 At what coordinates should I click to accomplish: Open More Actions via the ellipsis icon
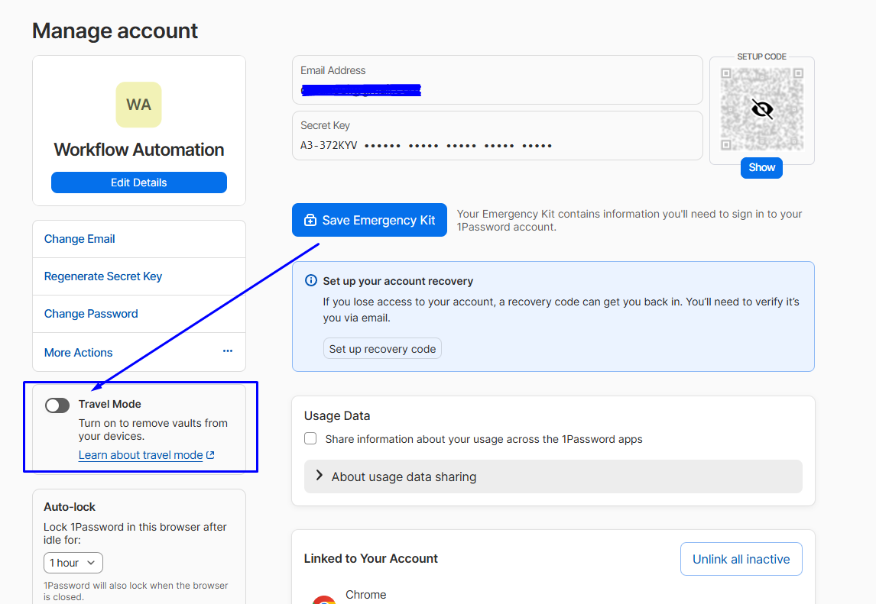[x=227, y=350]
